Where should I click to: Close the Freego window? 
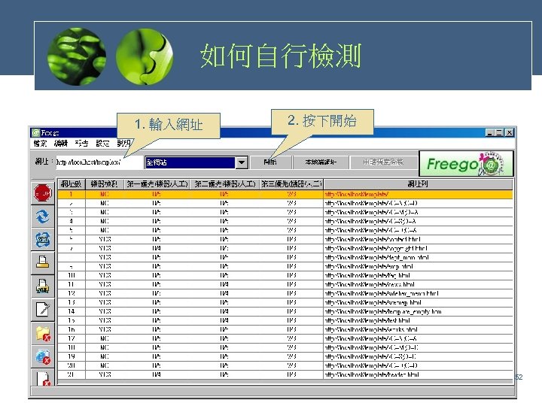click(509, 132)
